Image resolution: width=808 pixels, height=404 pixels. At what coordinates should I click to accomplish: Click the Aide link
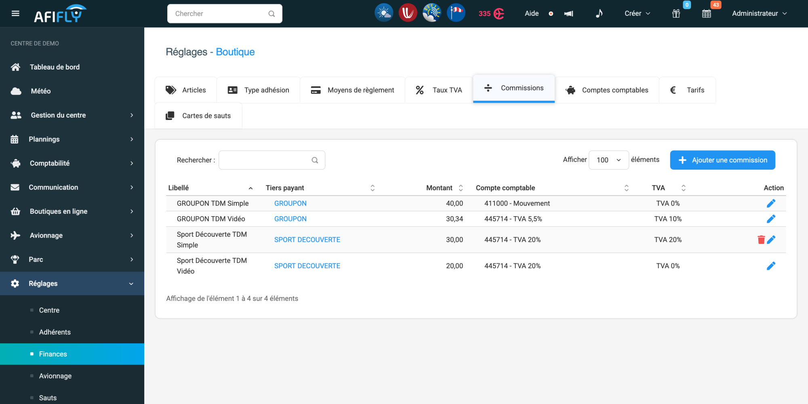tap(532, 13)
